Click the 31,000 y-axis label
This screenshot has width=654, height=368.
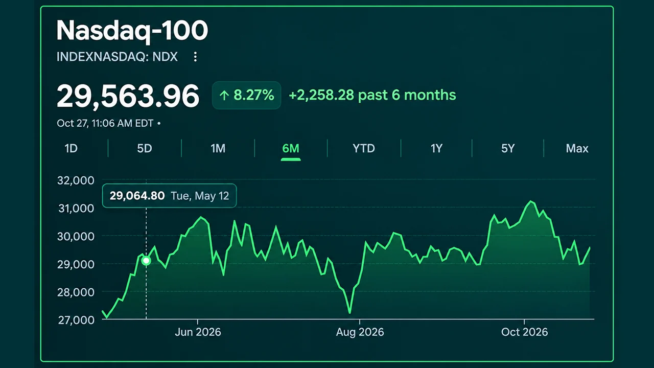pos(77,208)
